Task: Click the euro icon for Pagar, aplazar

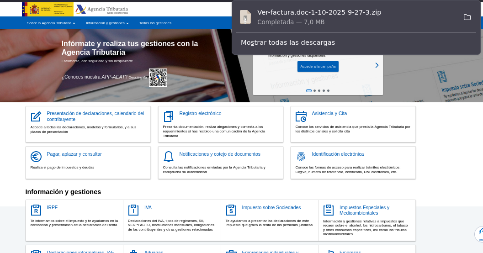Action: click(x=36, y=157)
